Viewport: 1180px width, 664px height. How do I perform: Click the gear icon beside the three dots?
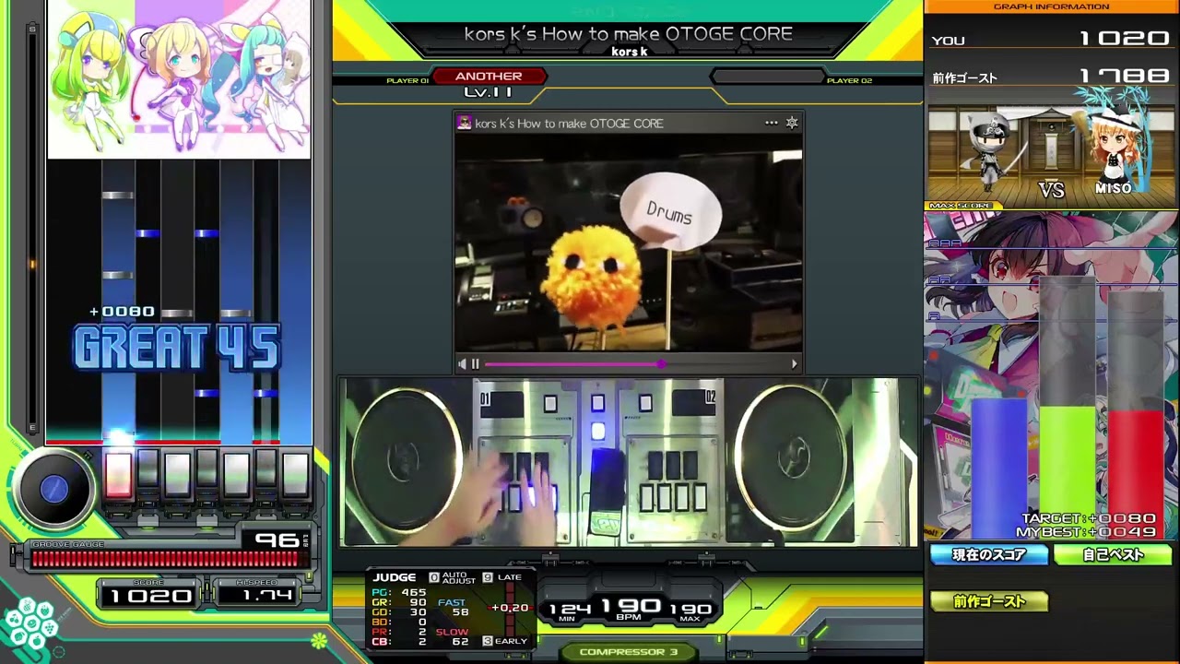tap(792, 123)
